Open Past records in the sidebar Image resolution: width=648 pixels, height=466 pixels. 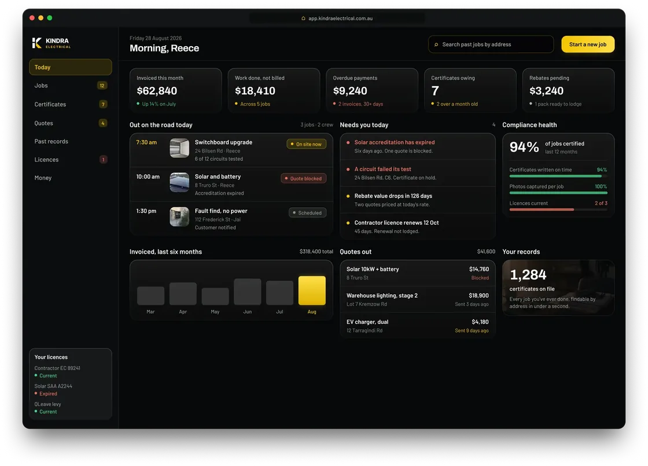point(70,141)
